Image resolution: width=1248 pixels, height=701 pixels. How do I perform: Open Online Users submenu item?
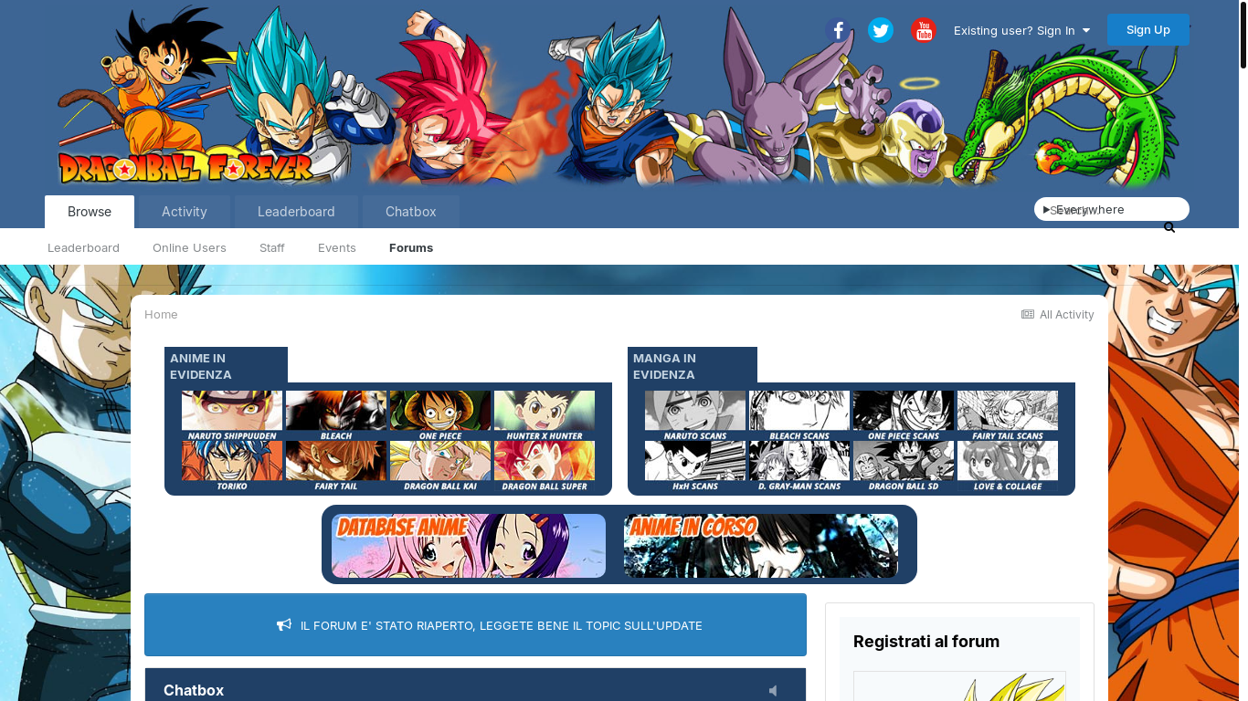(x=189, y=247)
